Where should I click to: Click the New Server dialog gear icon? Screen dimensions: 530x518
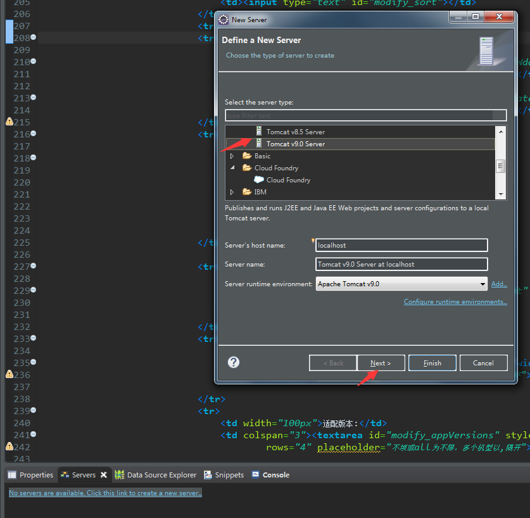pos(224,20)
